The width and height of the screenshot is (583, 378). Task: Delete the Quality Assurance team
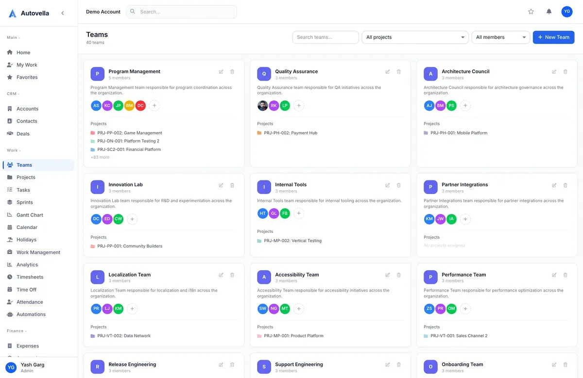399,72
